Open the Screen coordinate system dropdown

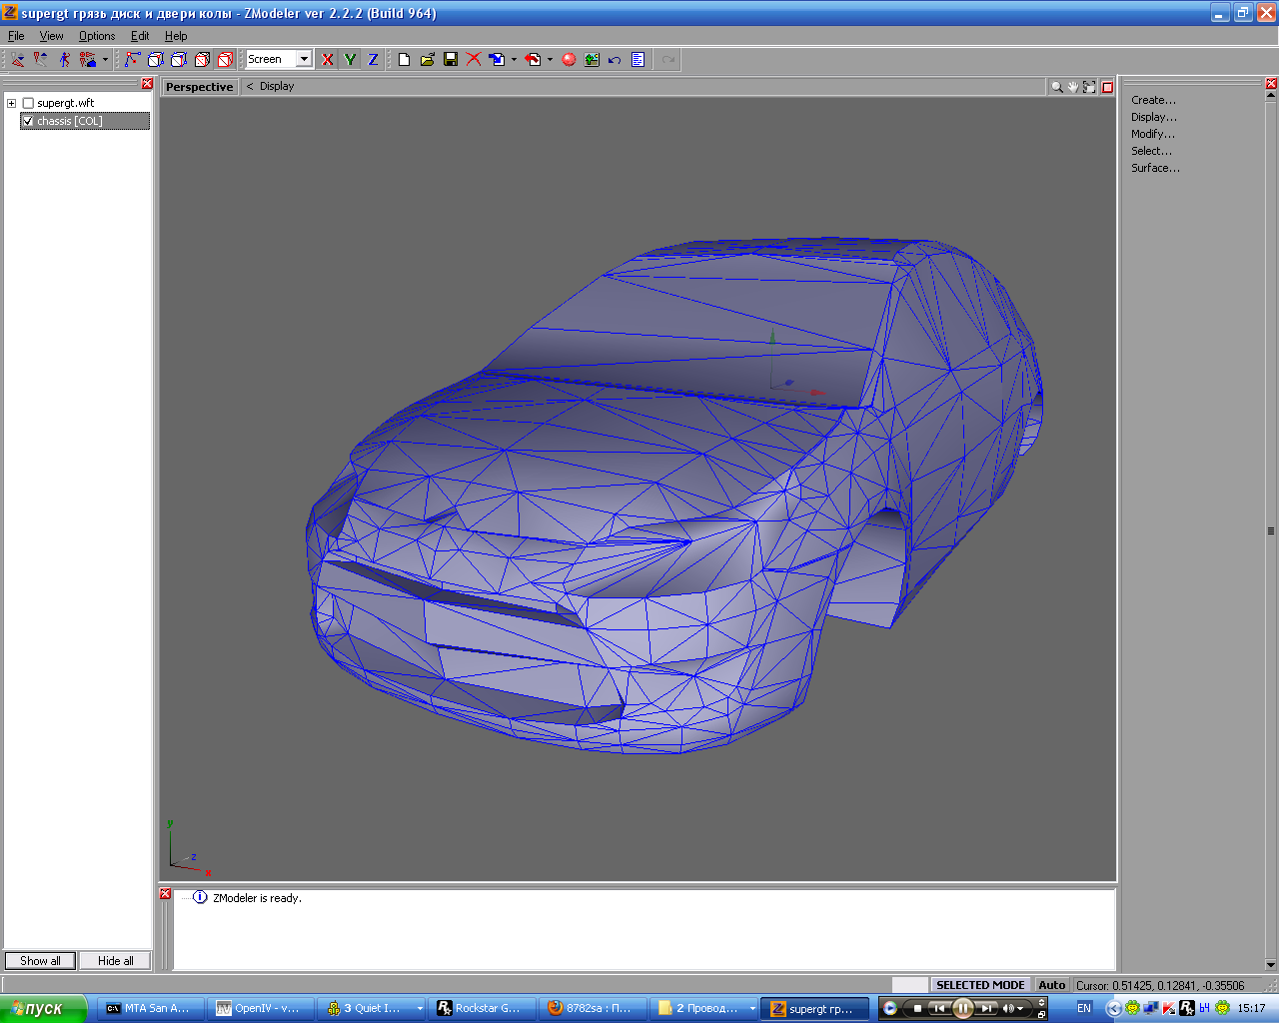click(x=304, y=60)
